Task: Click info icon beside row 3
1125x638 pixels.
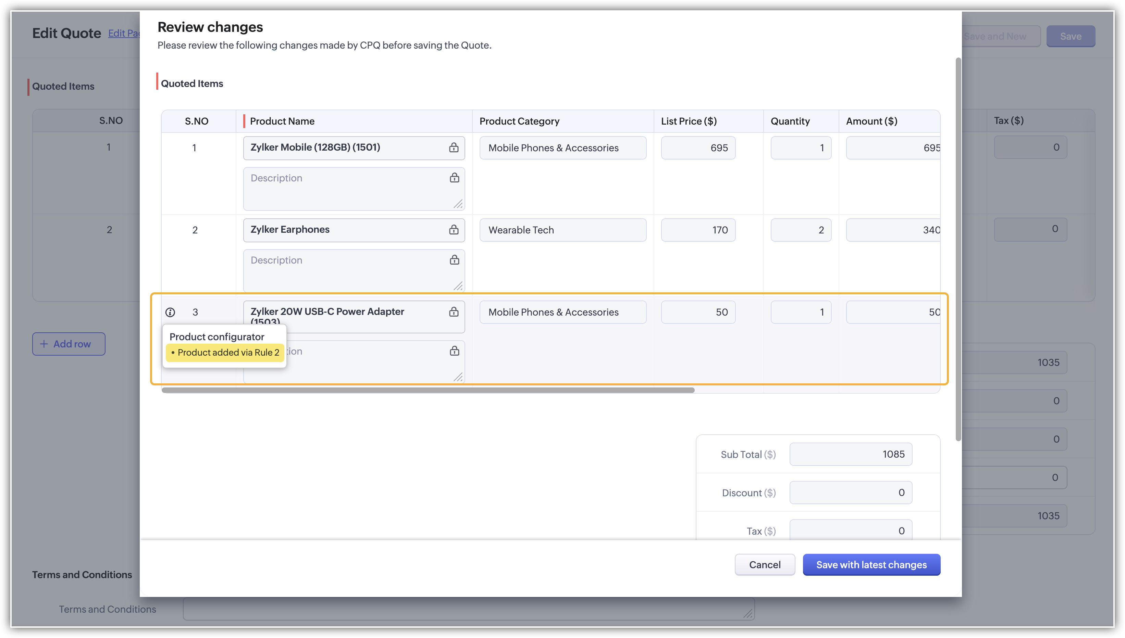Action: tap(170, 312)
